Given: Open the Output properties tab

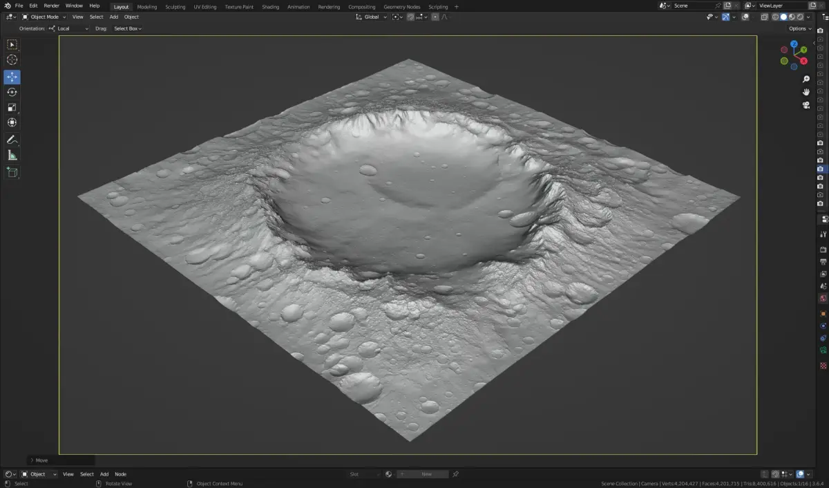Looking at the screenshot, I should [823, 262].
